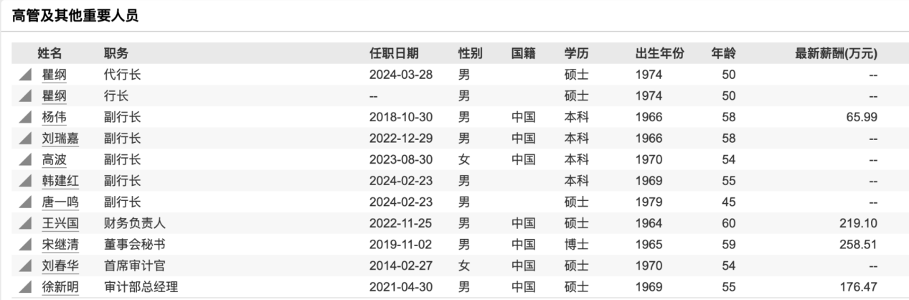Open the 徐新明 name link
This screenshot has height=300, width=909.
coord(60,287)
